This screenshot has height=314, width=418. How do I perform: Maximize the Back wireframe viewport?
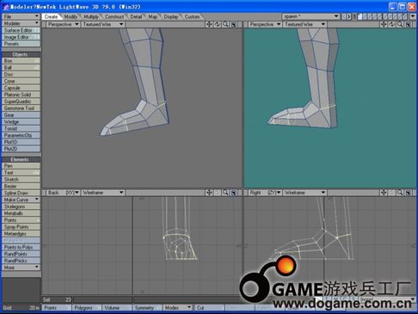(x=234, y=193)
